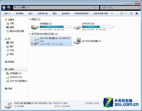Expand the arrow after 计算机 breadcrumb
The image size is (142, 111).
pyautogui.click(x=28, y=7)
